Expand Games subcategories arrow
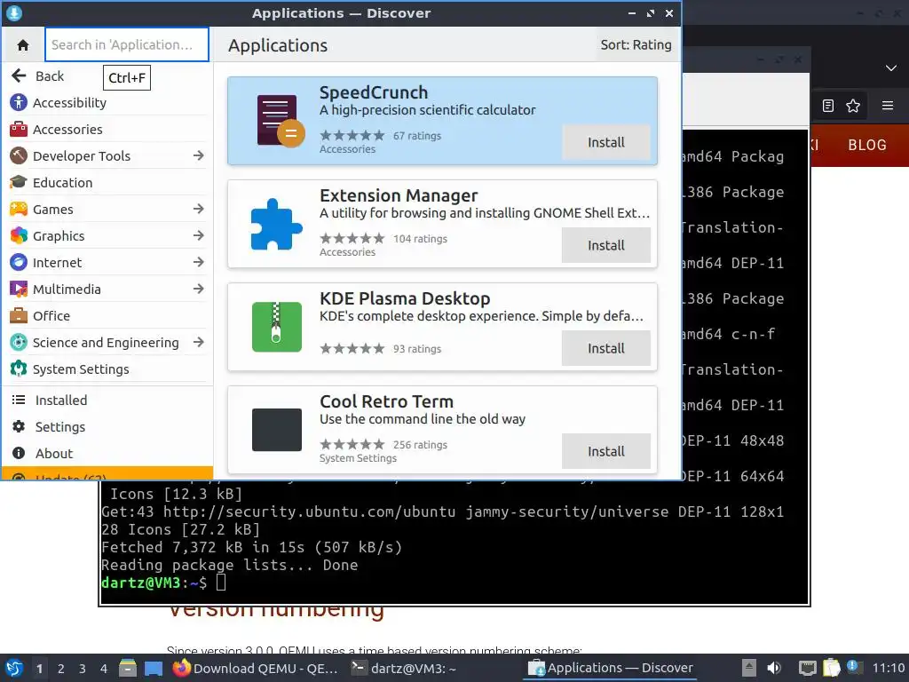Image resolution: width=909 pixels, height=682 pixels. pos(199,209)
